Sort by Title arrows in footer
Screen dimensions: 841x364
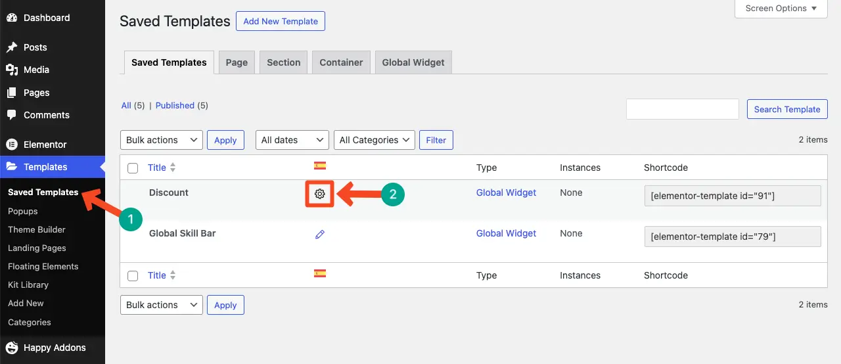click(173, 275)
